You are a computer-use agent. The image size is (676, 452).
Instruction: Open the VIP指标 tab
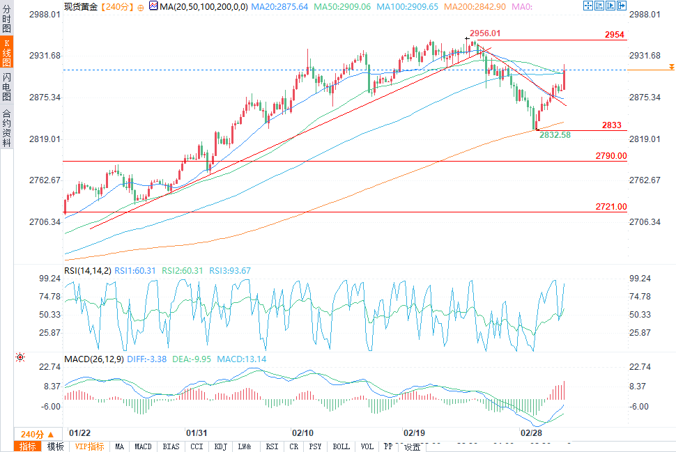(90, 446)
